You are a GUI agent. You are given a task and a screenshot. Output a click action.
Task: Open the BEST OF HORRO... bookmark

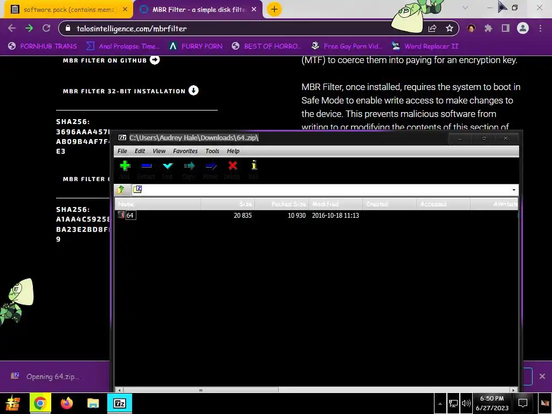(x=267, y=46)
